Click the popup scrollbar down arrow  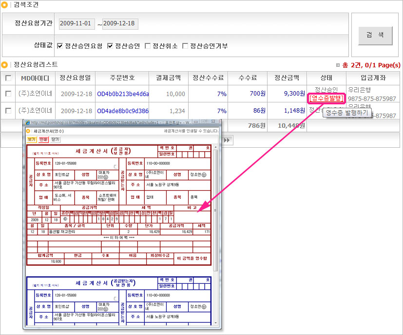216,323
